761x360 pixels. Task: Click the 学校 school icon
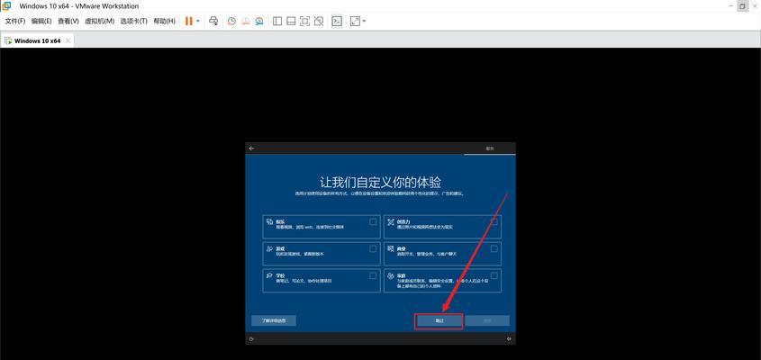click(x=269, y=275)
